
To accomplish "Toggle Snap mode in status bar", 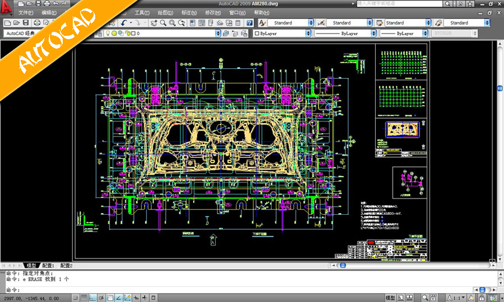I will (x=75, y=298).
